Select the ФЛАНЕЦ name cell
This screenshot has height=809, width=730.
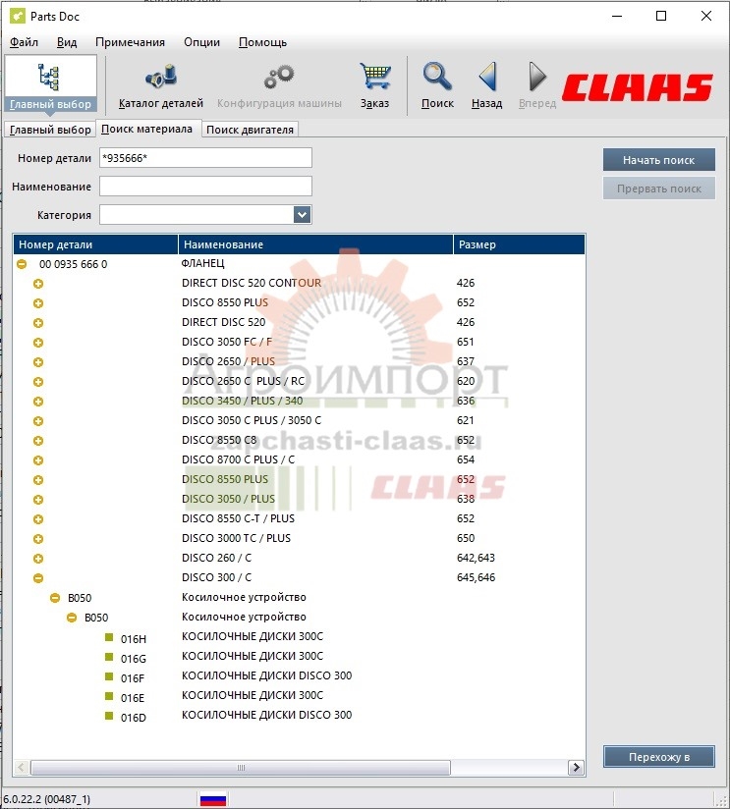tap(203, 263)
